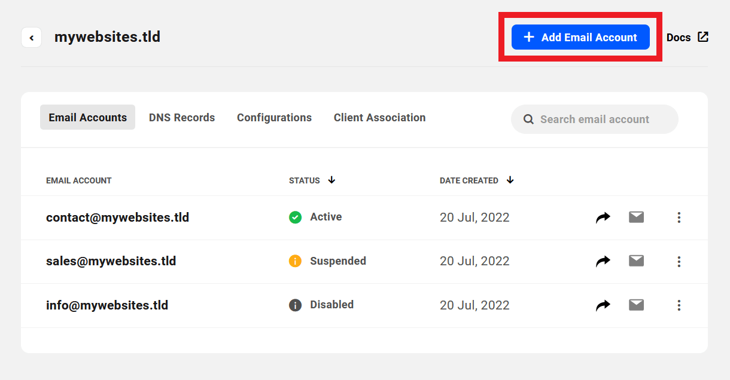Click the forward arrow icon for info@mywebsites.tld
This screenshot has width=730, height=380.
coord(603,306)
